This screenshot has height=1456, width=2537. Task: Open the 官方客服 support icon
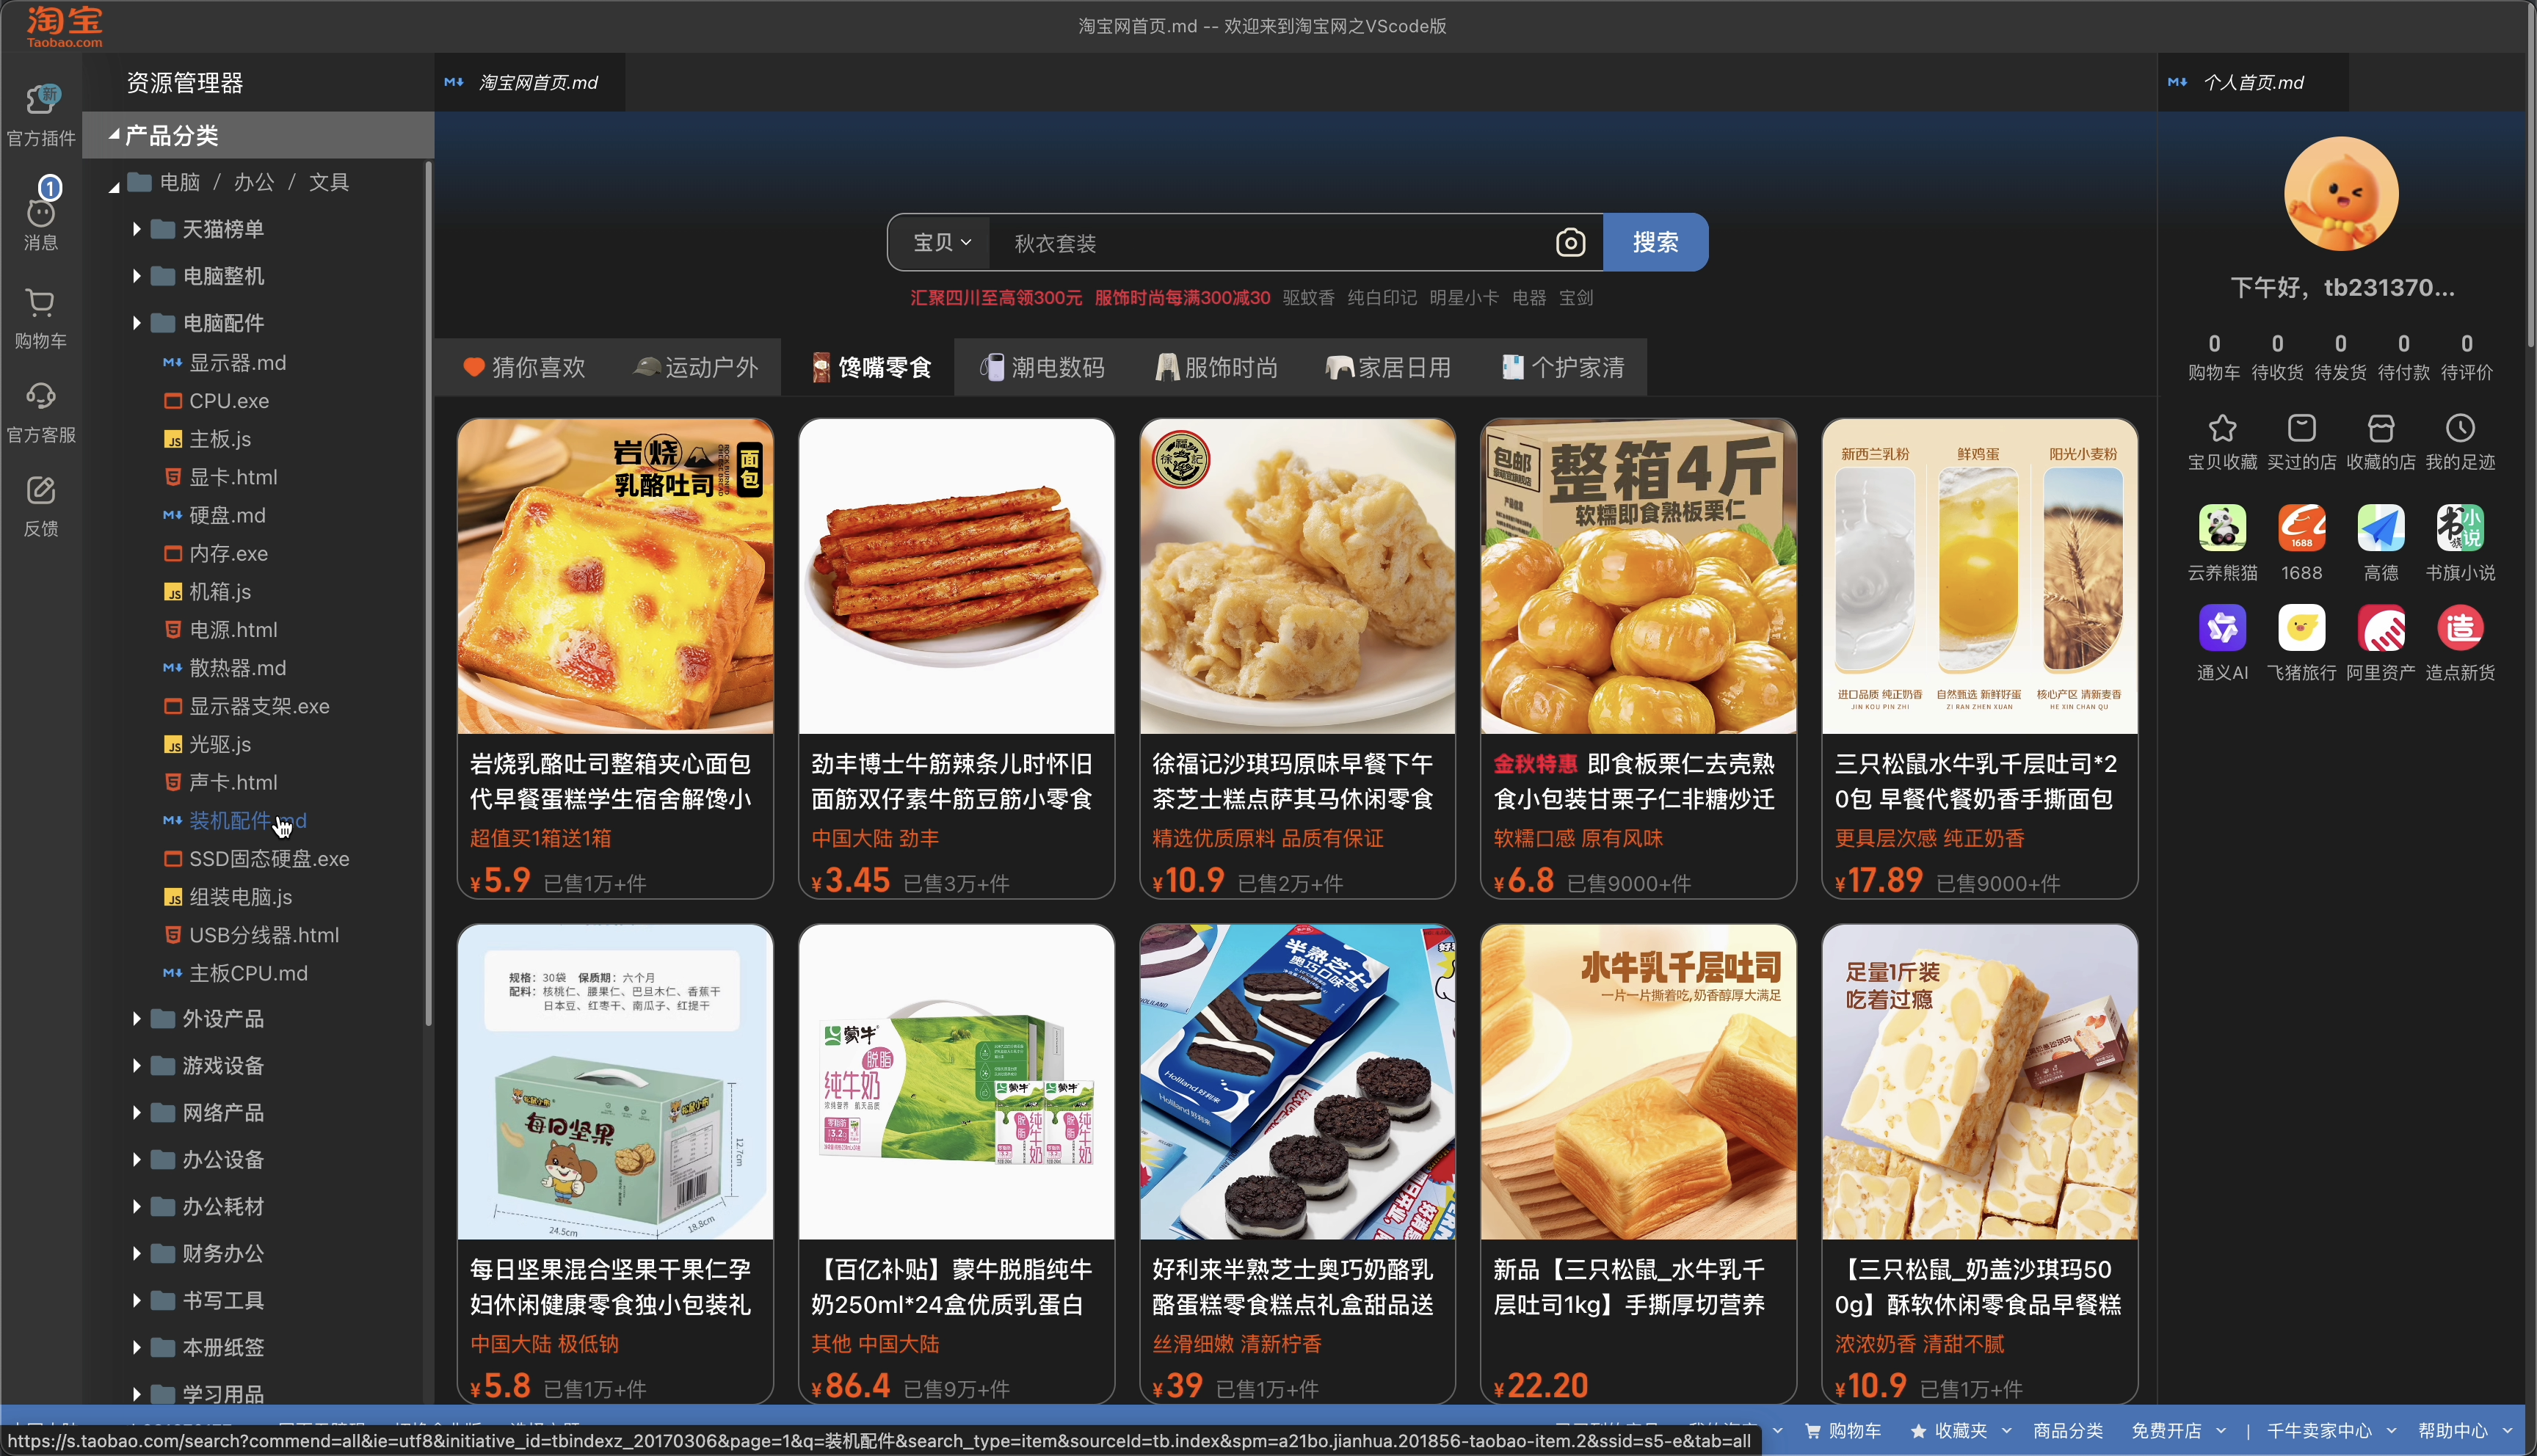(x=41, y=397)
